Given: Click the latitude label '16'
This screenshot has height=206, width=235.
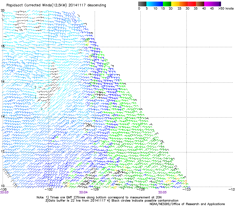Looking at the screenshot, I should (x=3, y=81).
